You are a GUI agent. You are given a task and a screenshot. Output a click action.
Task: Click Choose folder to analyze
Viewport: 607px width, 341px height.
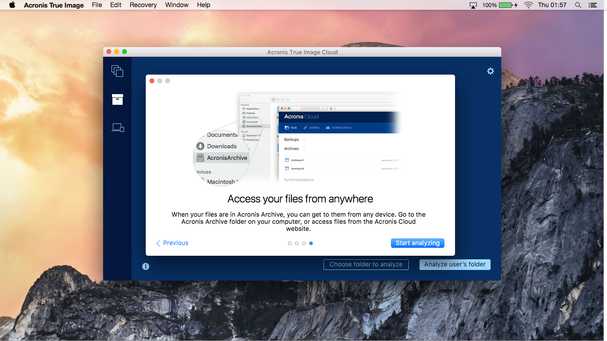click(366, 264)
